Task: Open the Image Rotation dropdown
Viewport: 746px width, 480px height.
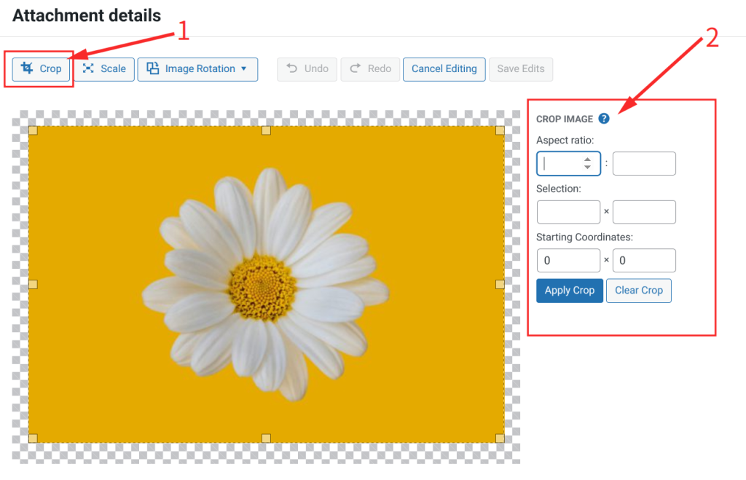Action: coord(198,69)
